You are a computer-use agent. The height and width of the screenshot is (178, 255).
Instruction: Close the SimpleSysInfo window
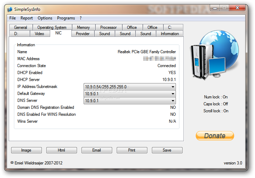[x=237, y=8]
